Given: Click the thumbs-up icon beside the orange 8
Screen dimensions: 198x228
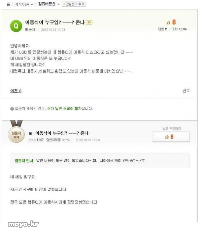Looking at the screenshot, I should (x=168, y=22).
